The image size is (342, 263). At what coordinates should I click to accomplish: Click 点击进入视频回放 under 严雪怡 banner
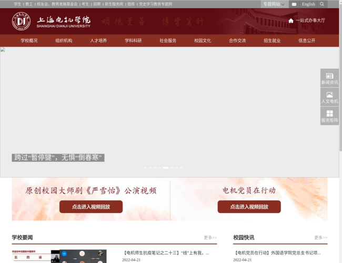(91, 207)
